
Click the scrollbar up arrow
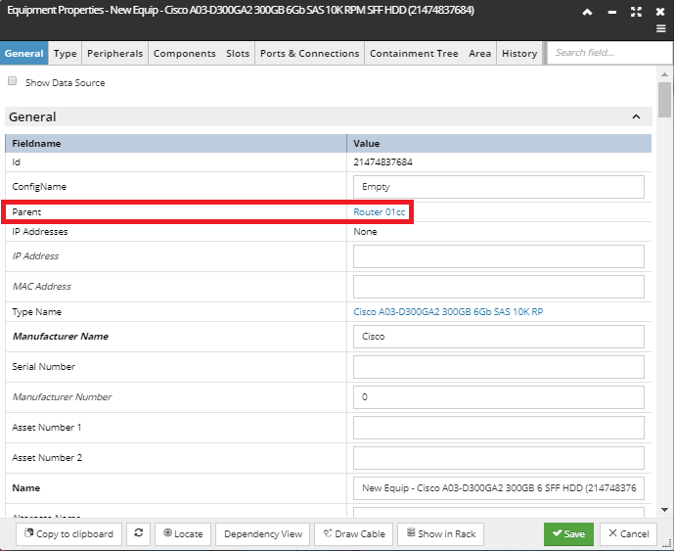coord(664,74)
